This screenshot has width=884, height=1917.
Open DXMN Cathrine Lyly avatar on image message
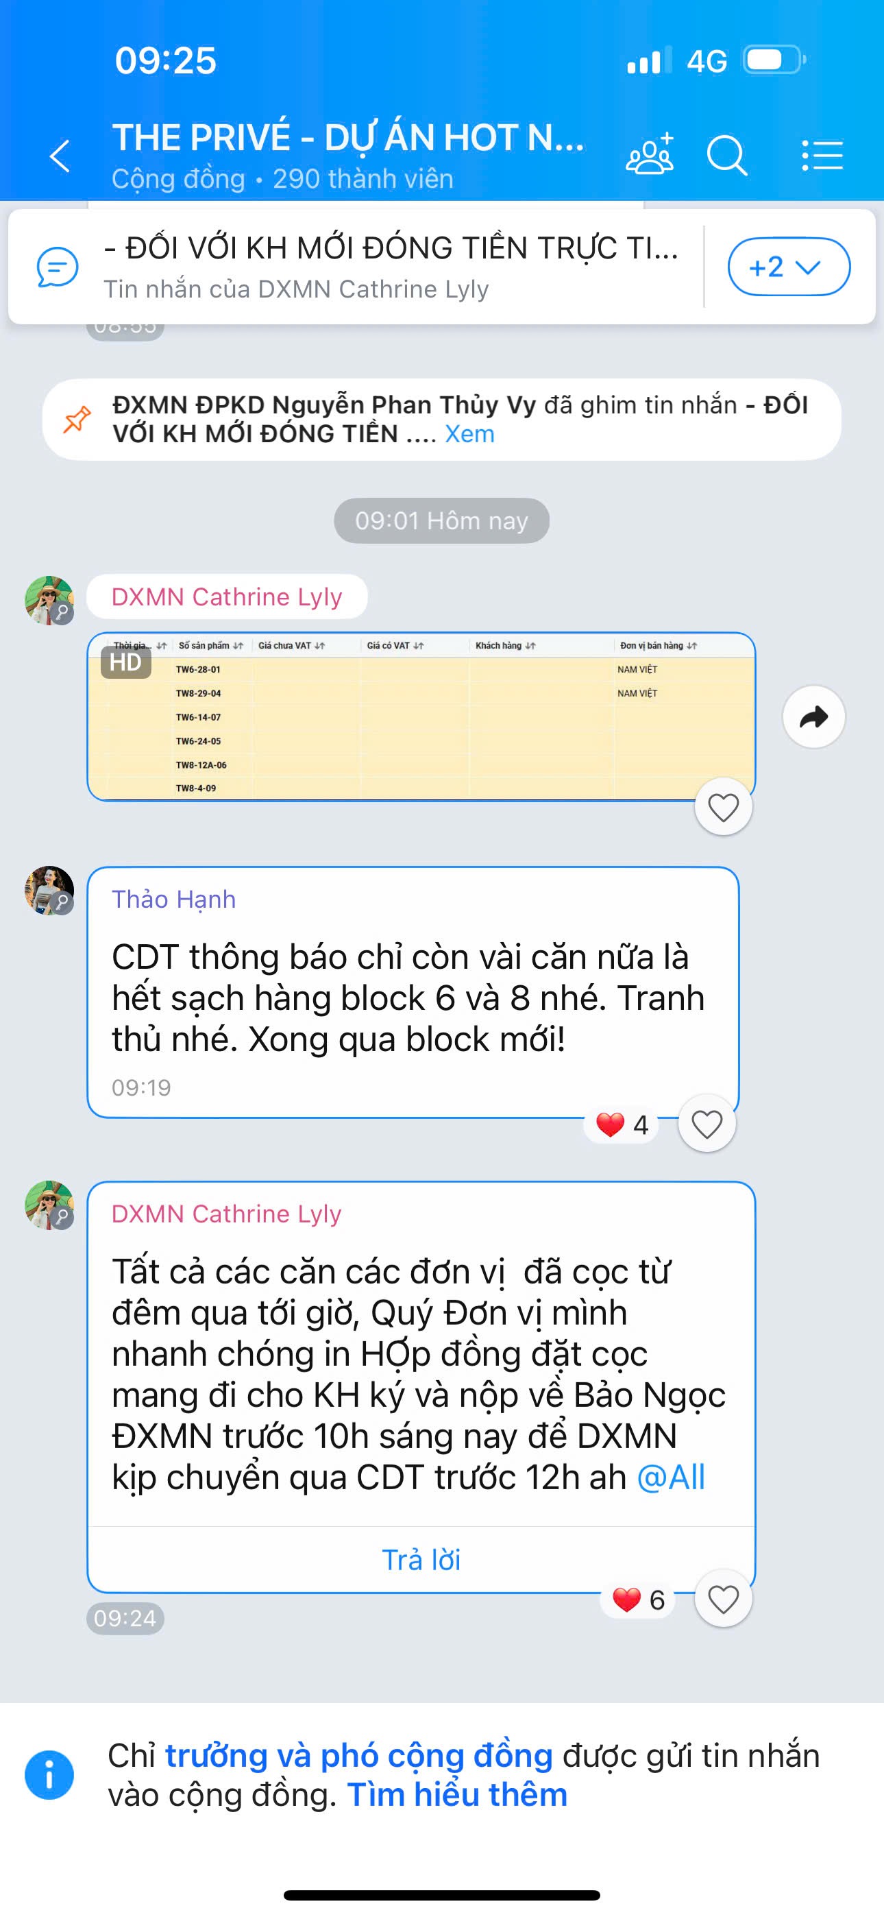[49, 600]
